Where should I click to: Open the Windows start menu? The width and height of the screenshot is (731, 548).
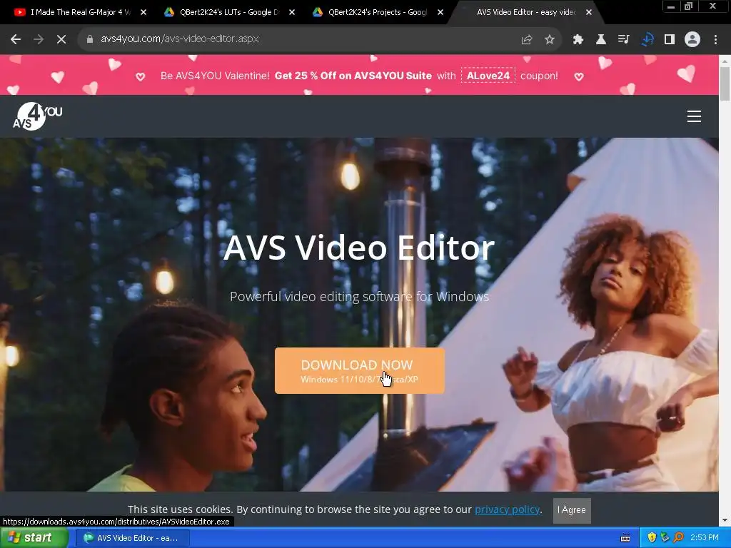coord(34,538)
